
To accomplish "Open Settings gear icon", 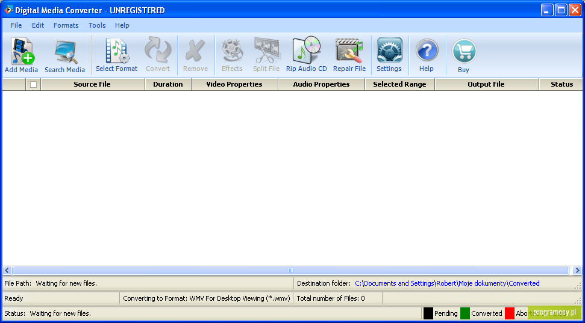I will tap(389, 55).
